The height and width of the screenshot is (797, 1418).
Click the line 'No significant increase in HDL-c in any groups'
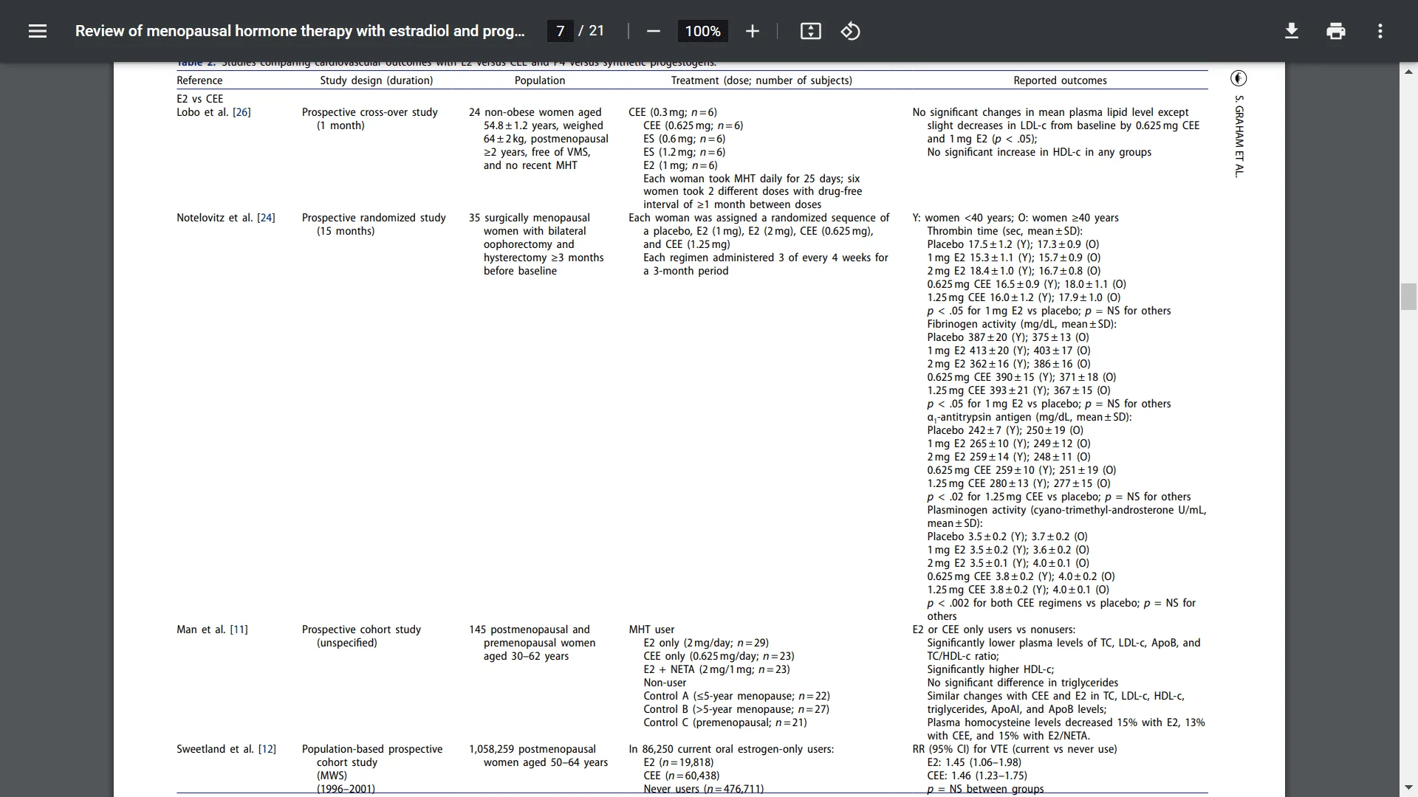click(x=1039, y=152)
